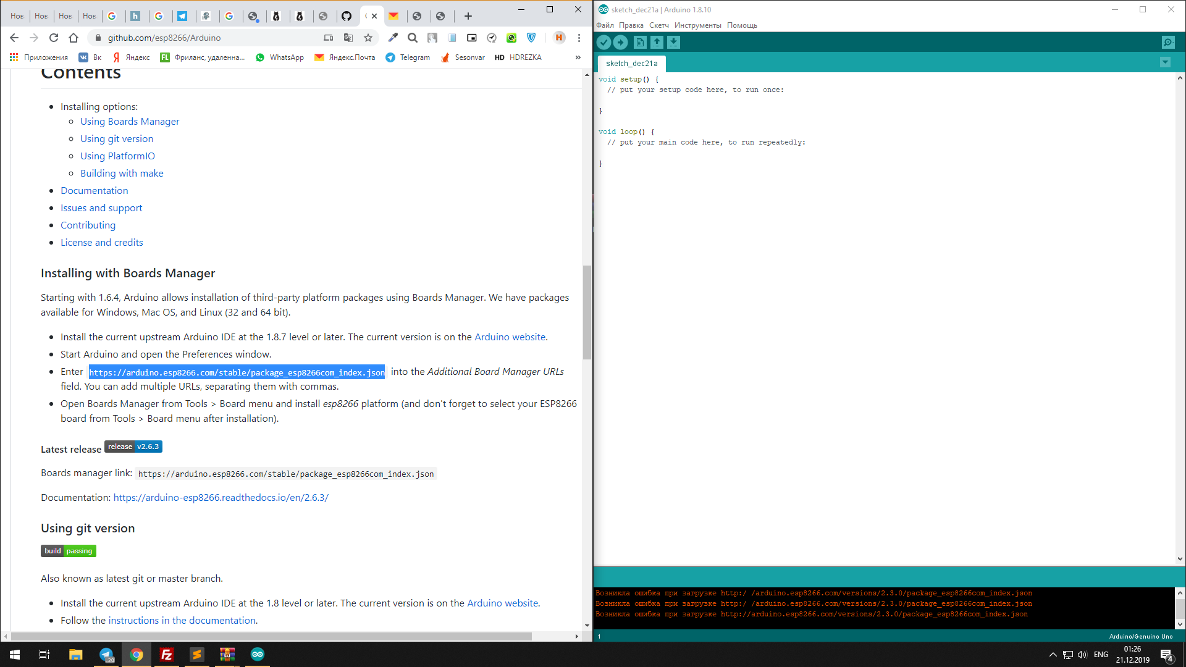
Task: Open the HDREZKA bookmark
Action: point(518,57)
